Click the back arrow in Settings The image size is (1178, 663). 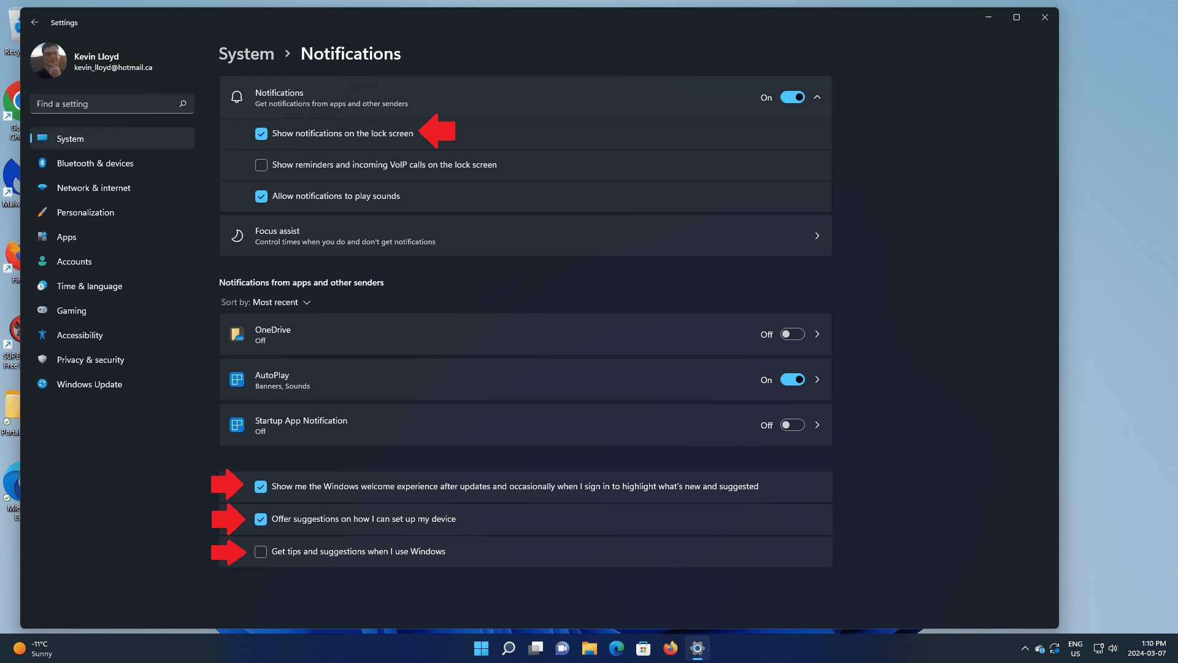[35, 22]
